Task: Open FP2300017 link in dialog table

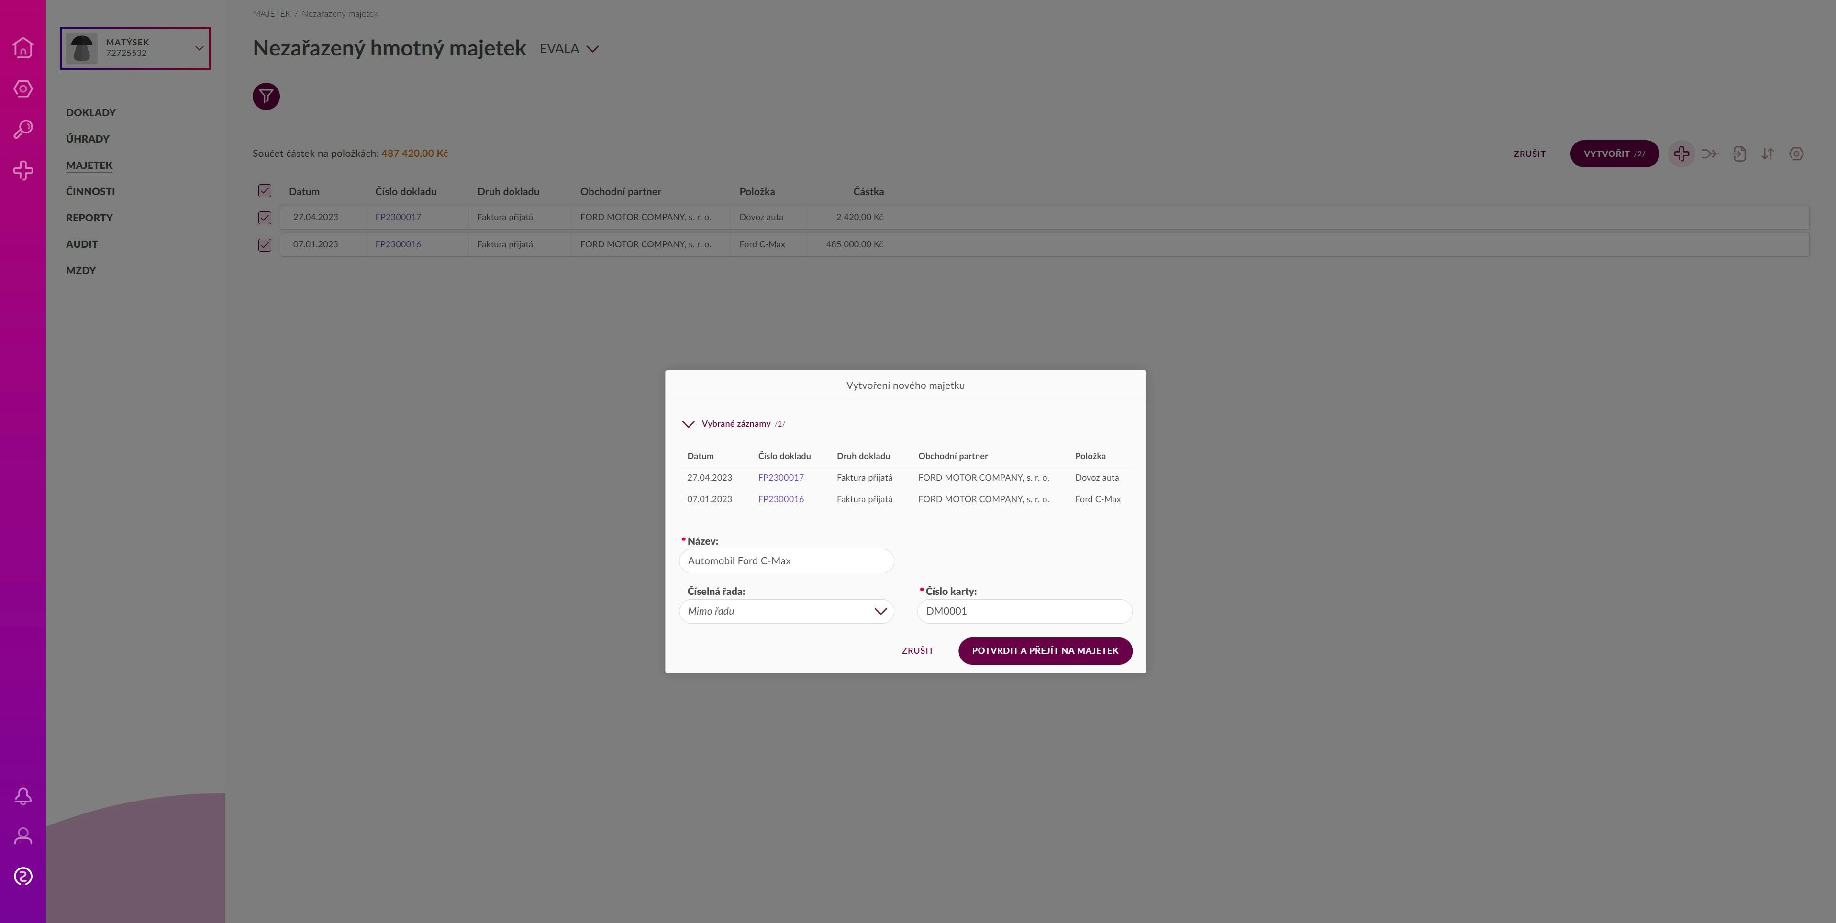Action: coord(780,478)
